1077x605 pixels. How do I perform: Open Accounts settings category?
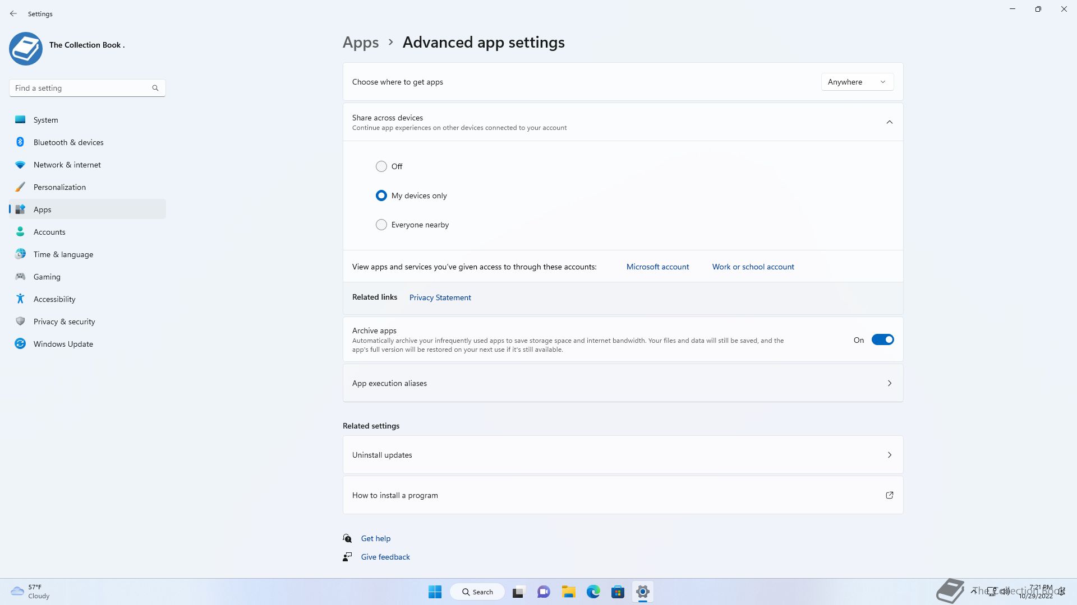tap(88, 232)
